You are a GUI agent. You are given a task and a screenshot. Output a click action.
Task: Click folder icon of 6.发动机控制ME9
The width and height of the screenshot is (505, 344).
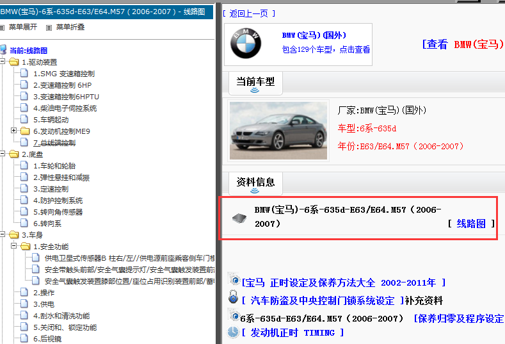point(25,131)
